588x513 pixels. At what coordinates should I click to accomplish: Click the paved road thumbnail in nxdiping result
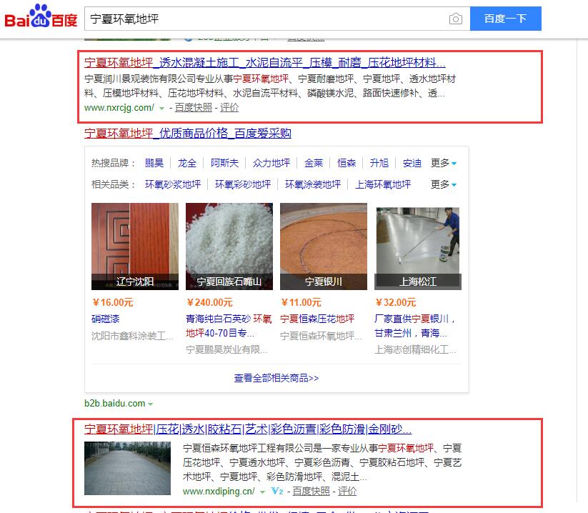[x=127, y=469]
